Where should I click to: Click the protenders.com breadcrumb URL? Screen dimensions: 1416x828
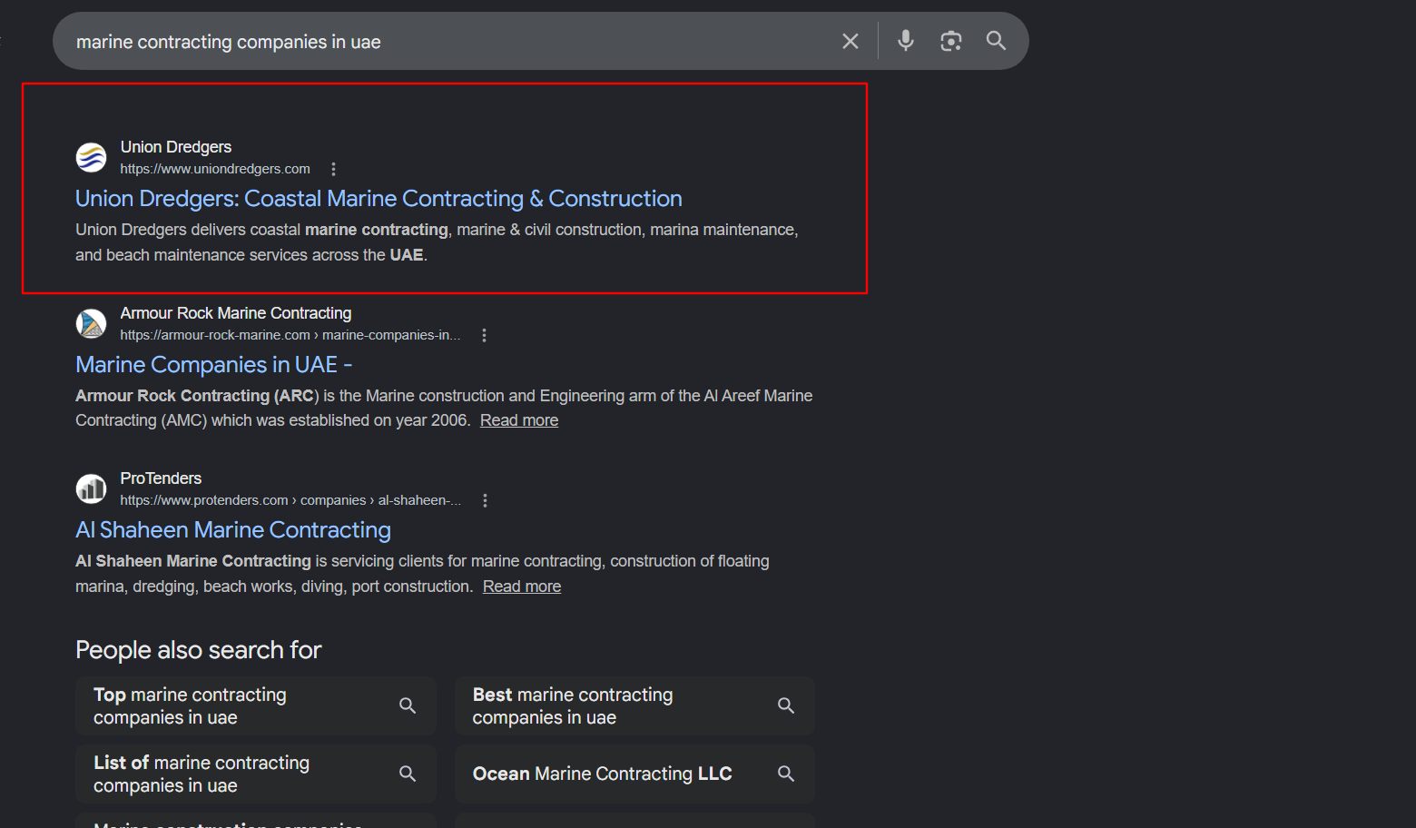pyautogui.click(x=290, y=500)
